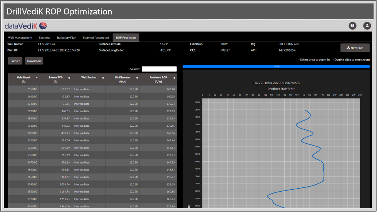The height and width of the screenshot is (212, 377).
Task: Click Predicted ROP value 168.24
Action: (171, 199)
